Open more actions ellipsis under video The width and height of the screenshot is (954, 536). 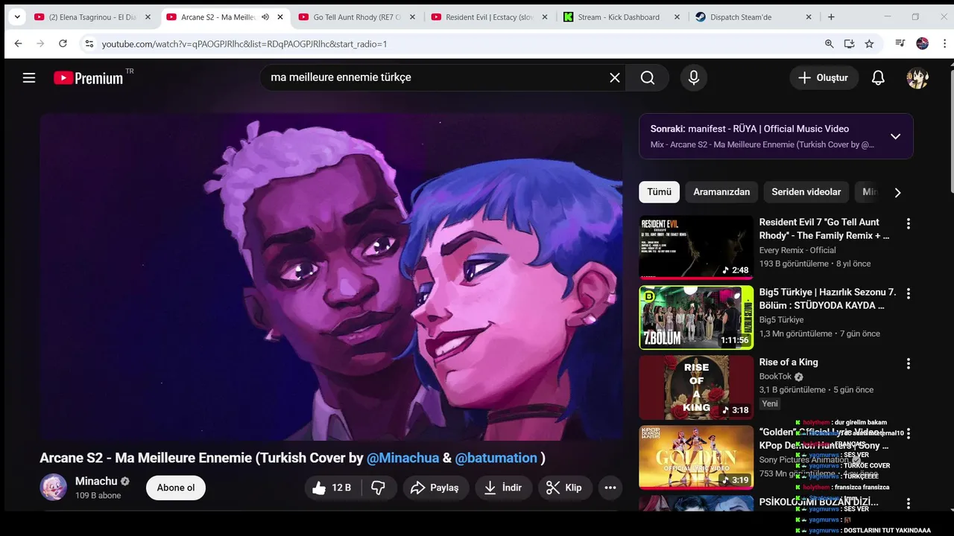pos(610,488)
